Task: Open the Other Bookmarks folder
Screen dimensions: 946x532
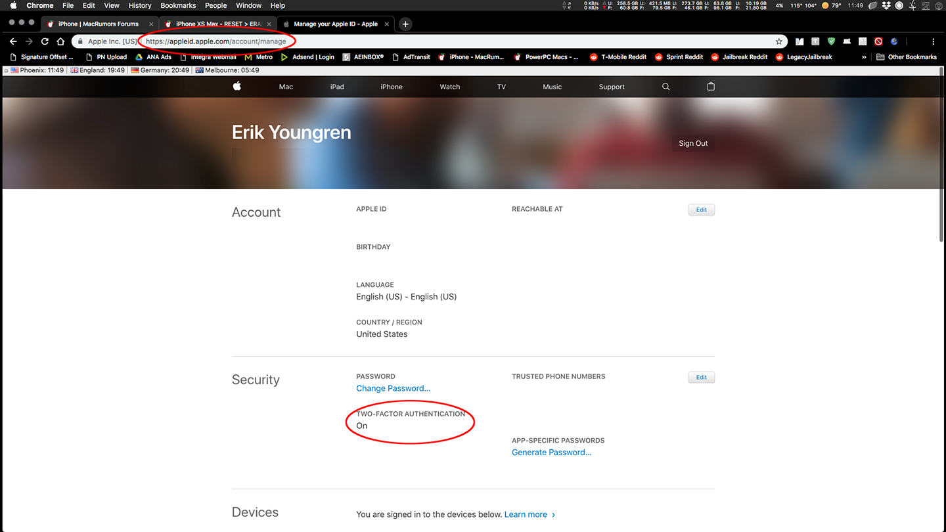Action: [907, 57]
